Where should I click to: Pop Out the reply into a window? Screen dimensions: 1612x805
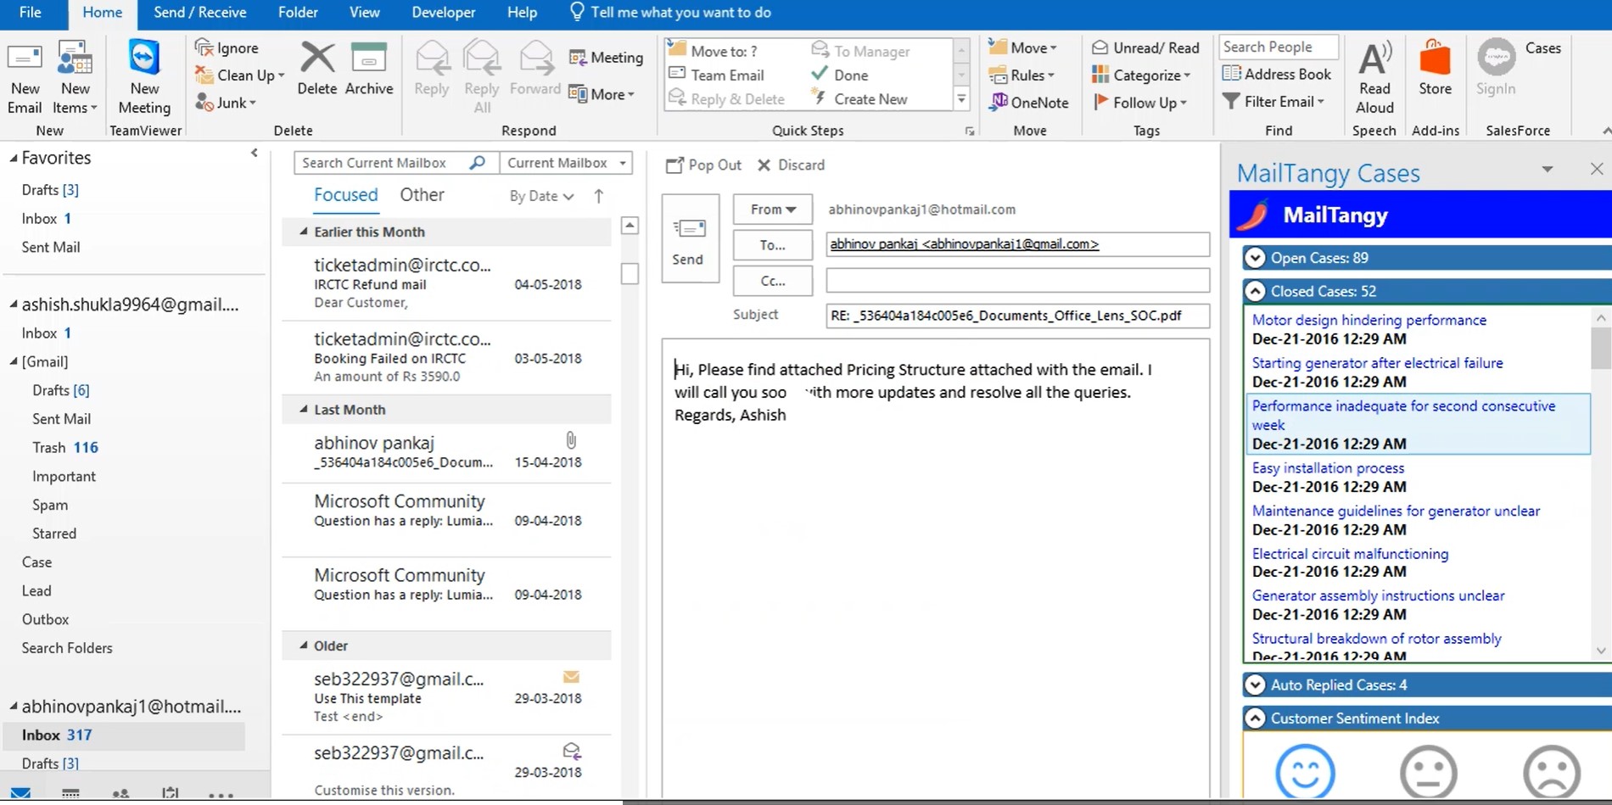tap(704, 165)
